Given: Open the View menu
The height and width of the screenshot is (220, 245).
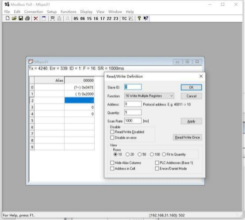Looking at the screenshot, I should [x=100, y=11].
